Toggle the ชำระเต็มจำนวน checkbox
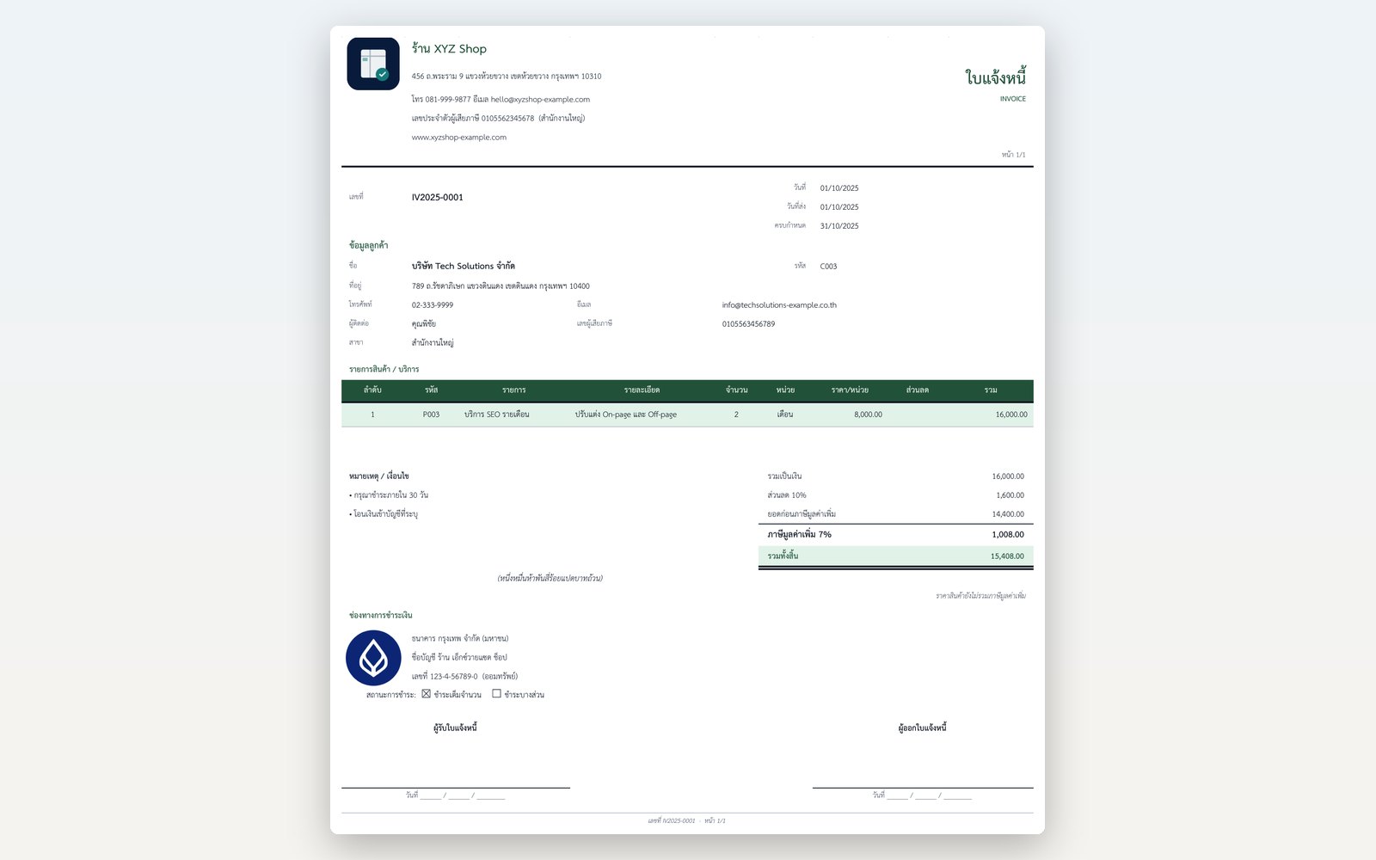The height and width of the screenshot is (860, 1376). click(x=426, y=694)
